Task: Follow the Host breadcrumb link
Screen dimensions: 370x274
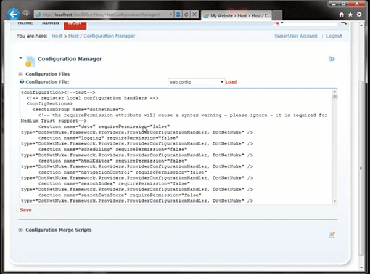Action: [x=57, y=36]
